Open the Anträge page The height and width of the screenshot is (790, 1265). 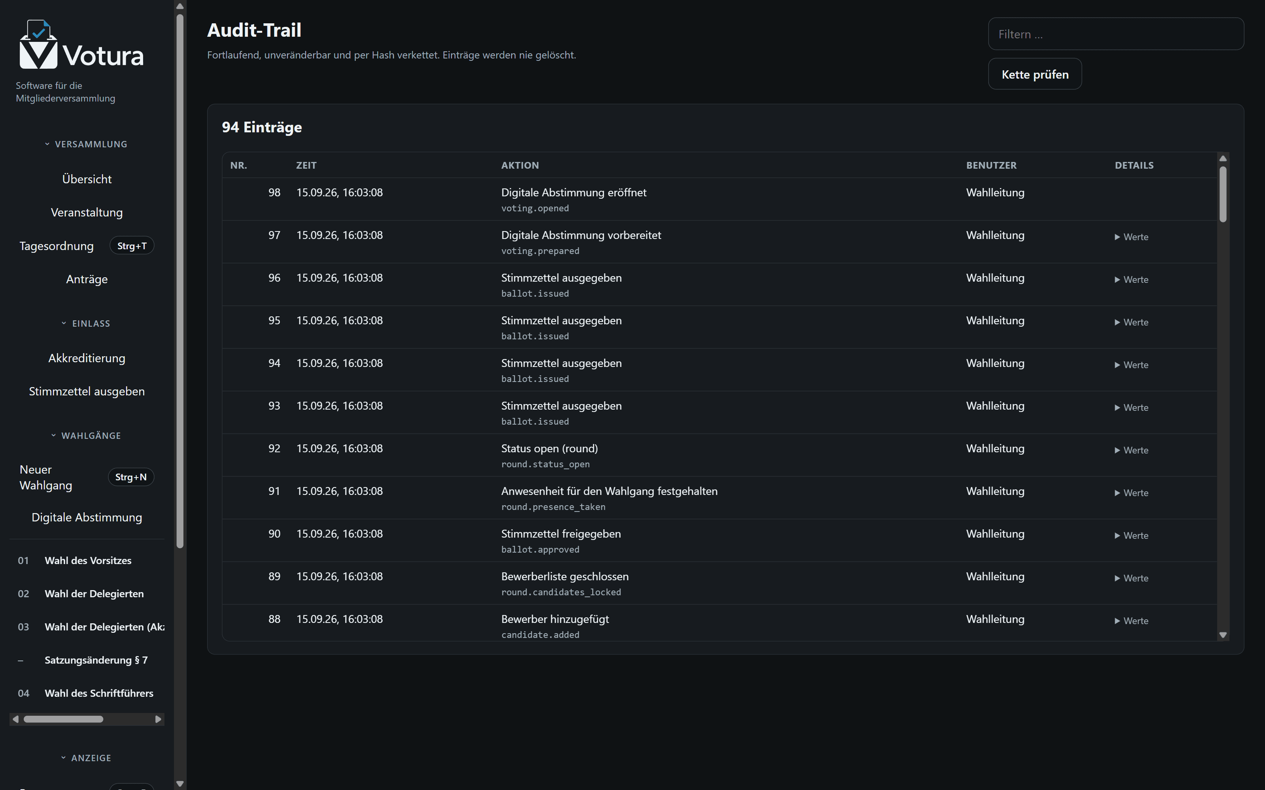click(87, 280)
